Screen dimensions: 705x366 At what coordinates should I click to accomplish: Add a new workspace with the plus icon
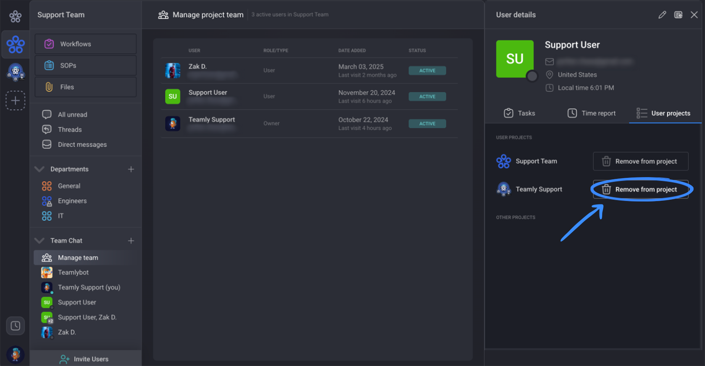coord(16,101)
